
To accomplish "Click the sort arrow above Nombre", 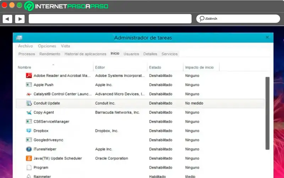I will coord(53,64).
